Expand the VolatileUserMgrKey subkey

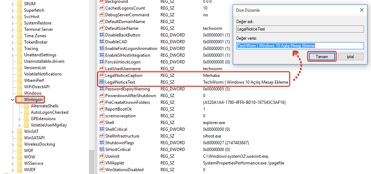click(x=19, y=125)
